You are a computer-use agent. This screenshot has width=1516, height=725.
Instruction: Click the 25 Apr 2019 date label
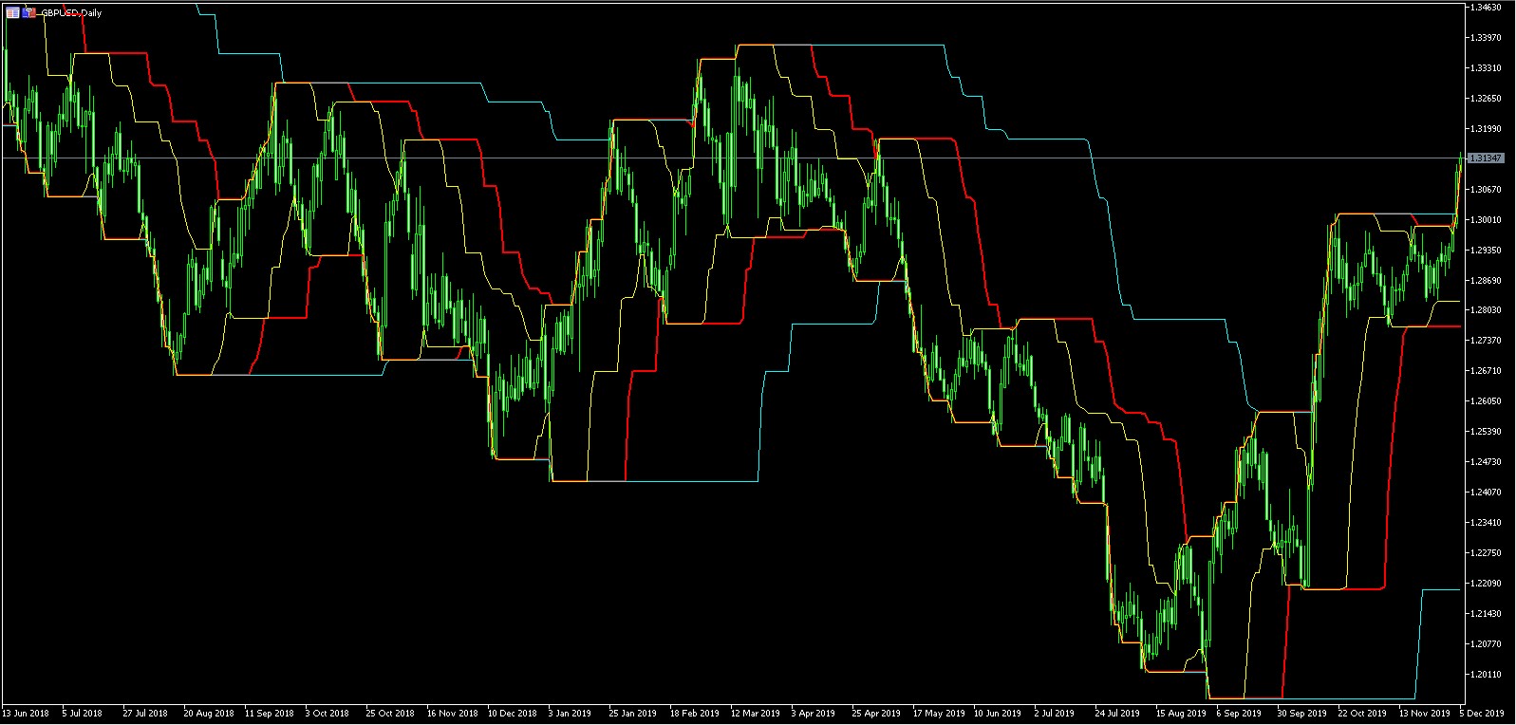pyautogui.click(x=876, y=714)
